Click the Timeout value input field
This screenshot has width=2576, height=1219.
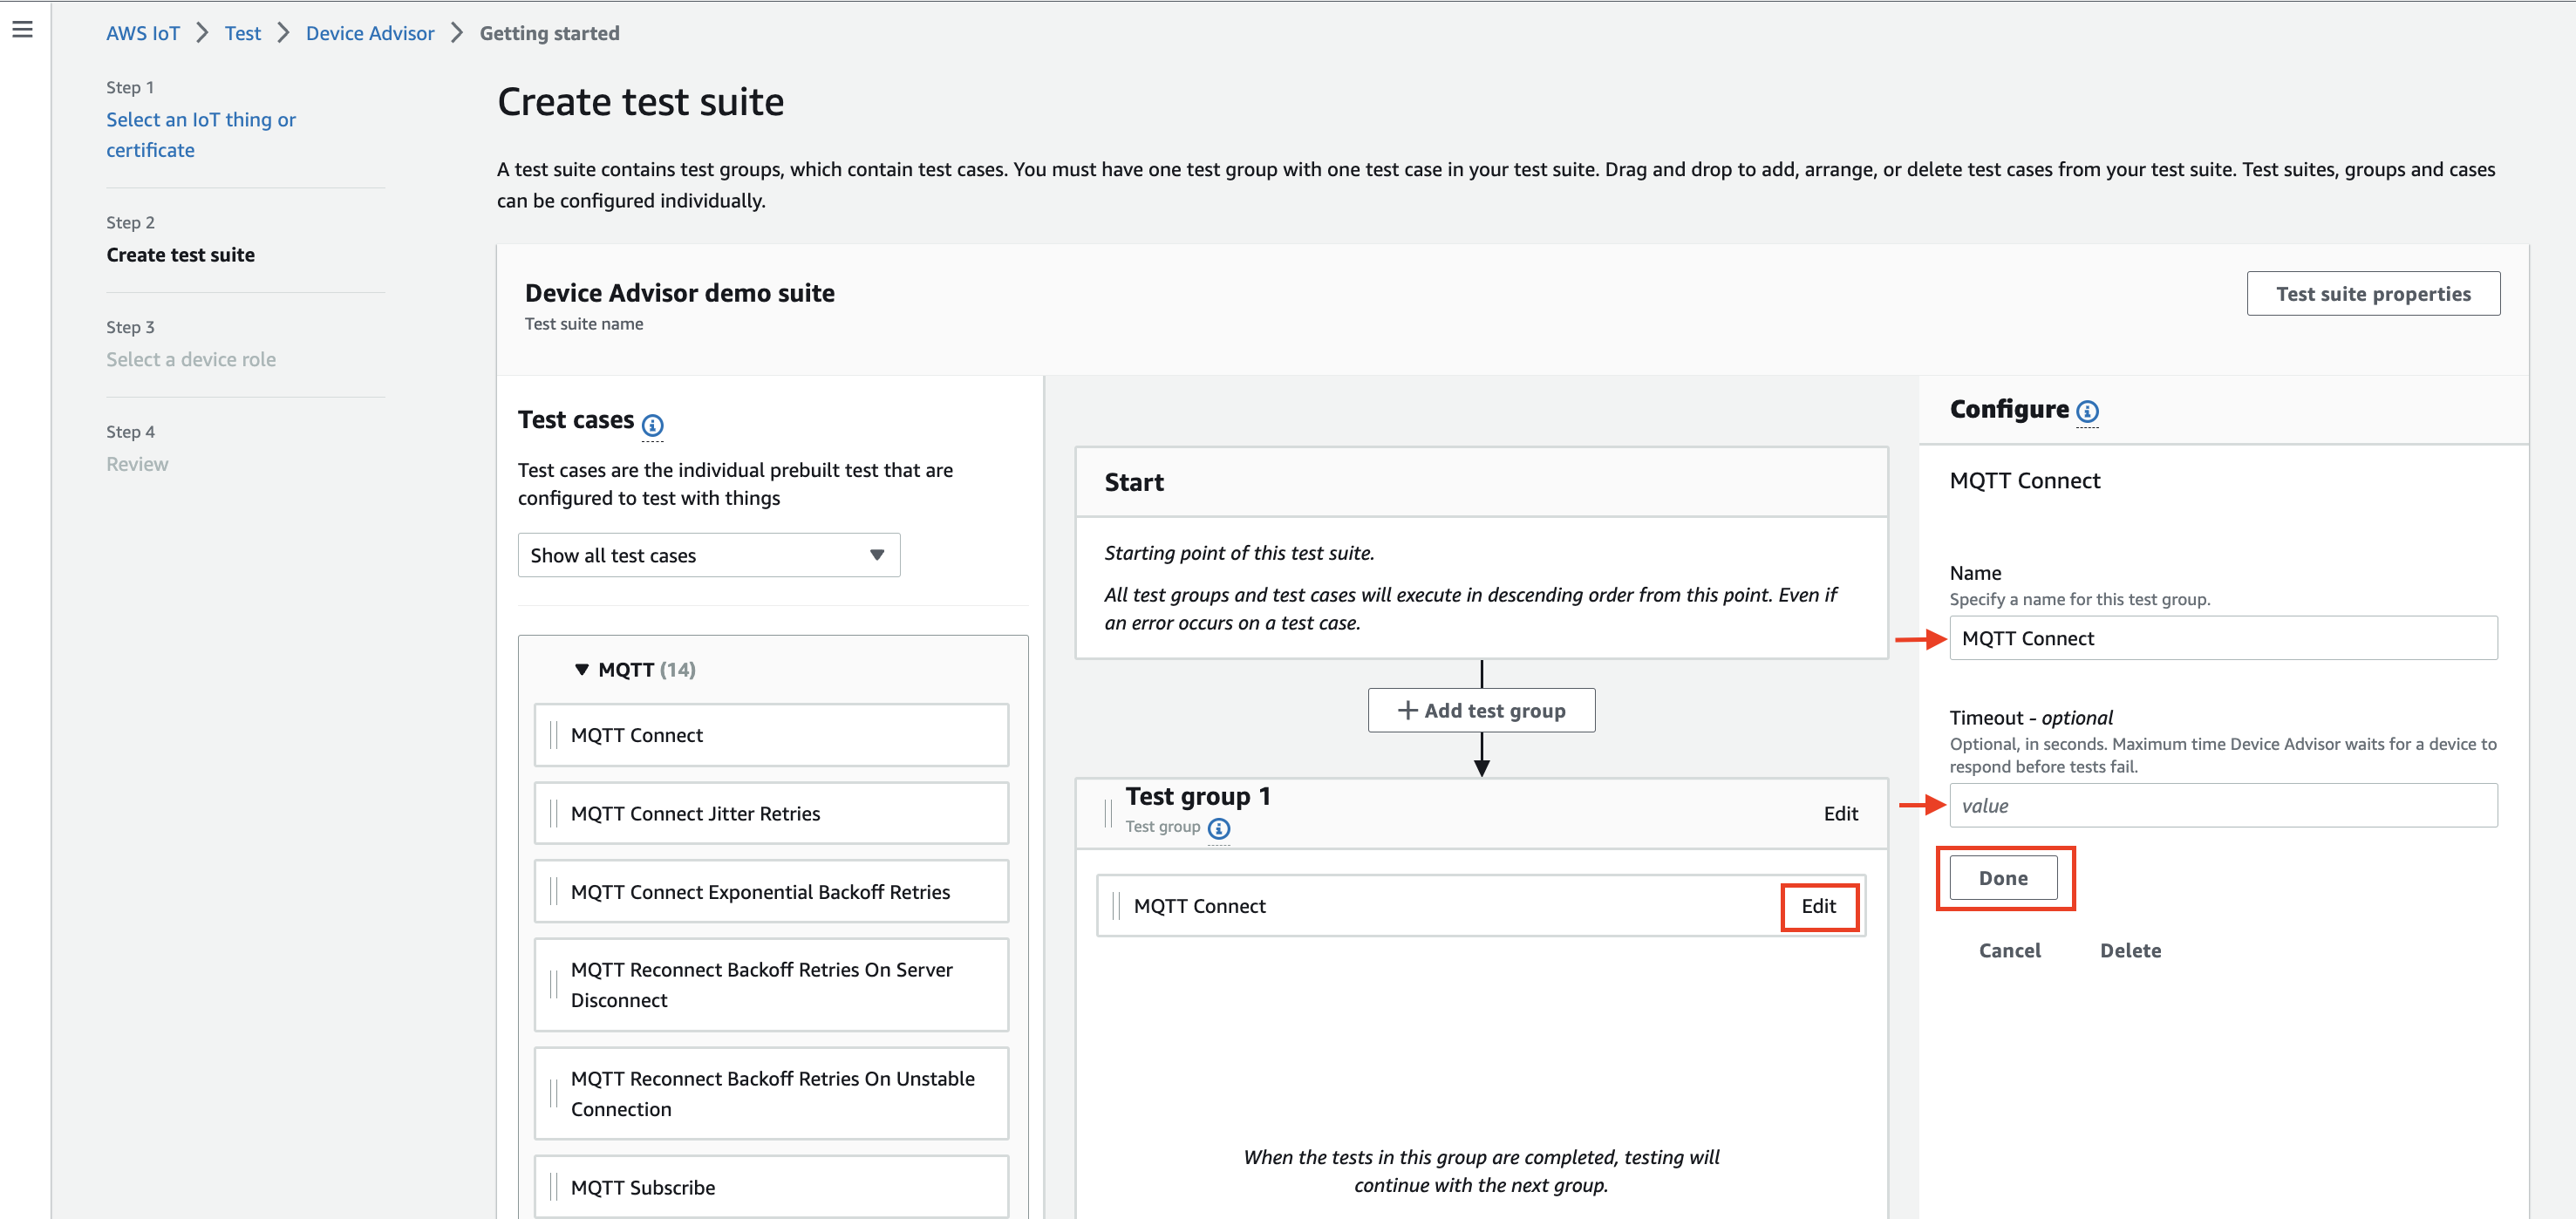pos(2221,807)
